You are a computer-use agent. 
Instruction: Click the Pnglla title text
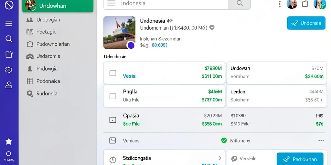[130, 92]
